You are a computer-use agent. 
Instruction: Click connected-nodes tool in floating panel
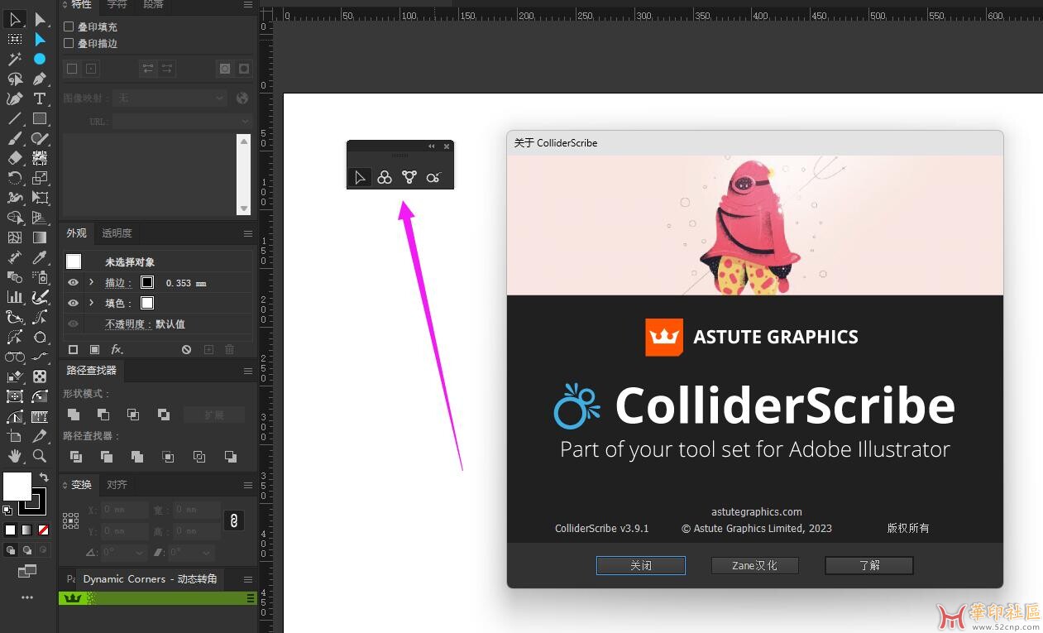click(x=409, y=177)
